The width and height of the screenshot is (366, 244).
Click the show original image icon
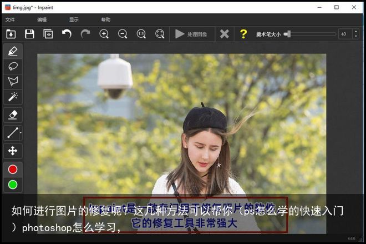tap(48, 34)
